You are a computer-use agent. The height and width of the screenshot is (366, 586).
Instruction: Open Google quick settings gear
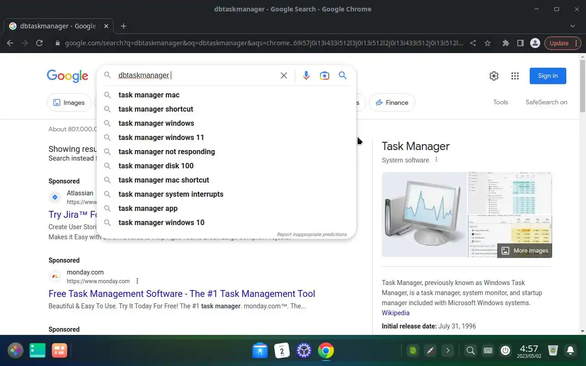(494, 76)
